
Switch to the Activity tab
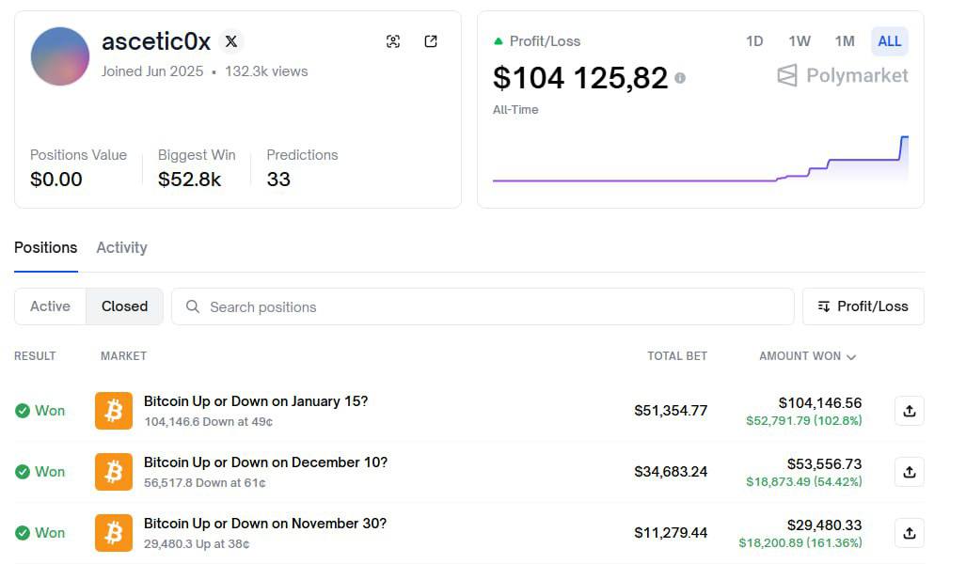tap(121, 247)
